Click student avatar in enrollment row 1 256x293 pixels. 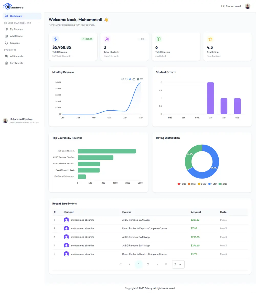(66, 220)
